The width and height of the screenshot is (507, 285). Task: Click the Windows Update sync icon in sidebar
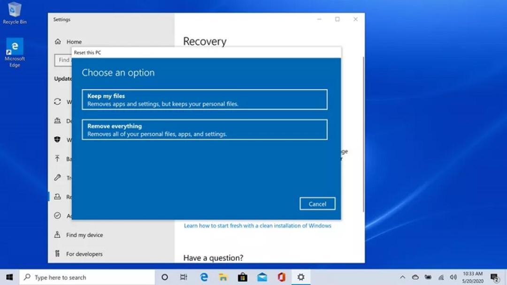coord(58,102)
